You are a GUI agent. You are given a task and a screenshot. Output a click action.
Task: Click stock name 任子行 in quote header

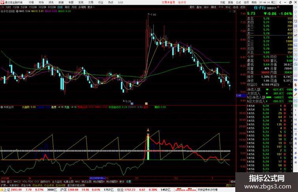point(260,8)
